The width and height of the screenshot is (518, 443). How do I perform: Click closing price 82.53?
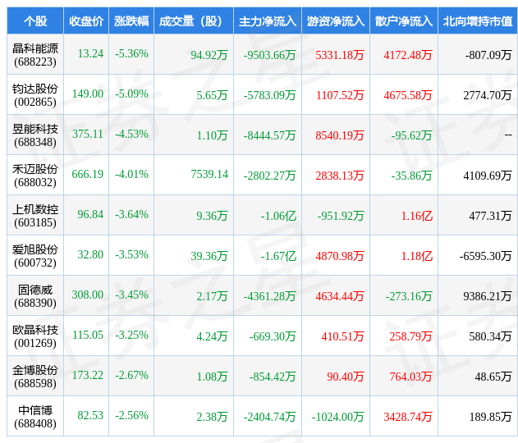90,416
